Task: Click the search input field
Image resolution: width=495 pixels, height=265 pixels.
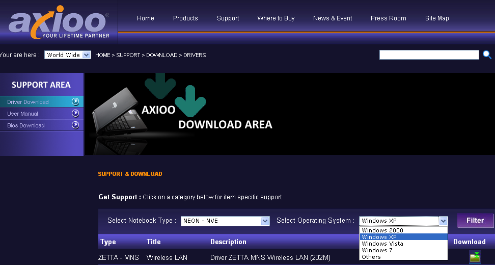Action: [429, 55]
